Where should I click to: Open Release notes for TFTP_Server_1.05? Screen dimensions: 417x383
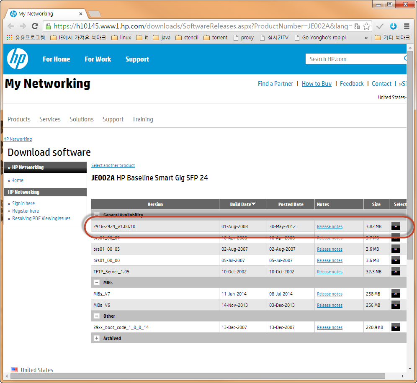(329, 272)
